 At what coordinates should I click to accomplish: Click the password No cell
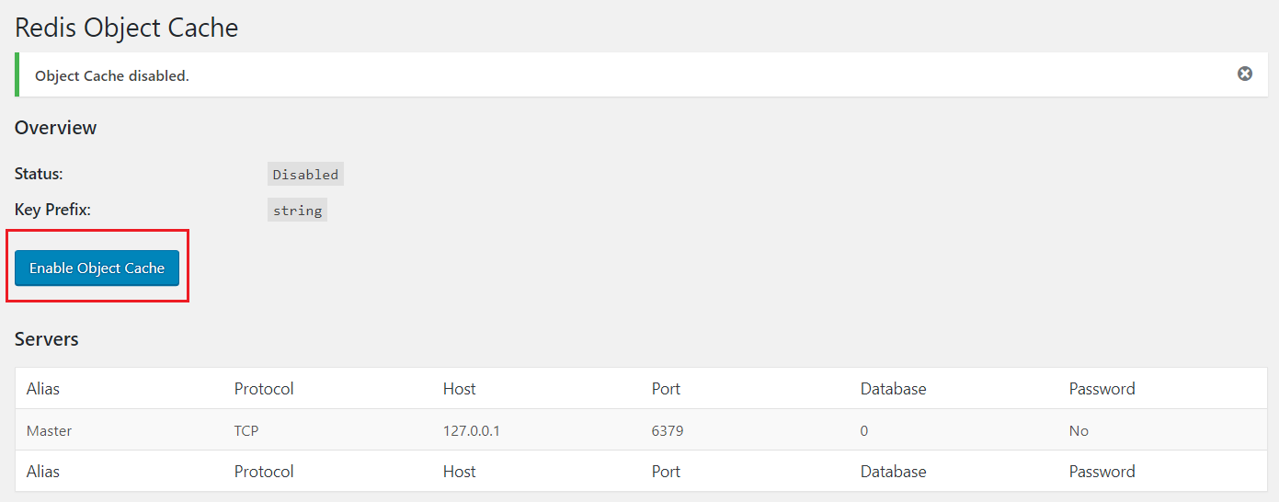pos(1079,430)
